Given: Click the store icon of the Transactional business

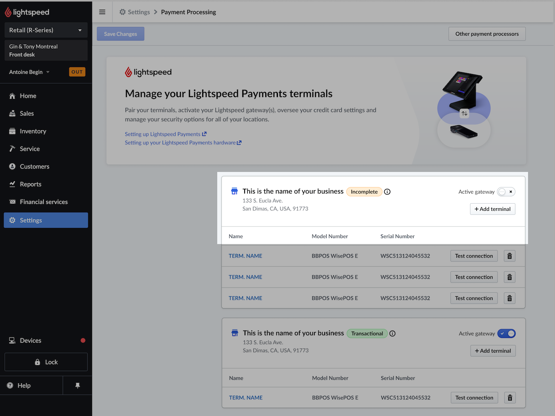Looking at the screenshot, I should [x=235, y=333].
